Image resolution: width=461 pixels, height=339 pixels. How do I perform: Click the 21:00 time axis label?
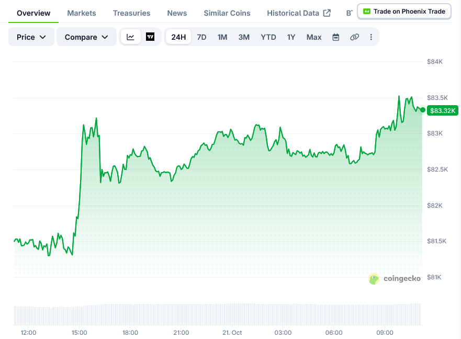point(181,333)
